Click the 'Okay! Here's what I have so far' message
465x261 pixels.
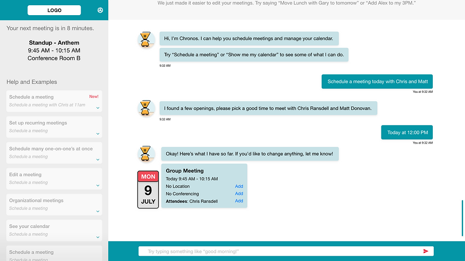[x=250, y=154]
